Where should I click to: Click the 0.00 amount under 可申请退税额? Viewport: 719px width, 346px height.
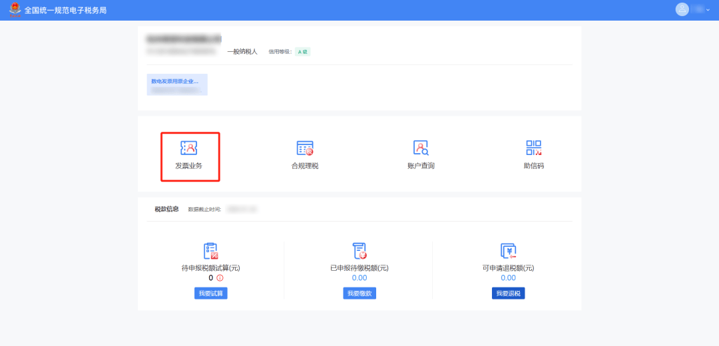(508, 278)
